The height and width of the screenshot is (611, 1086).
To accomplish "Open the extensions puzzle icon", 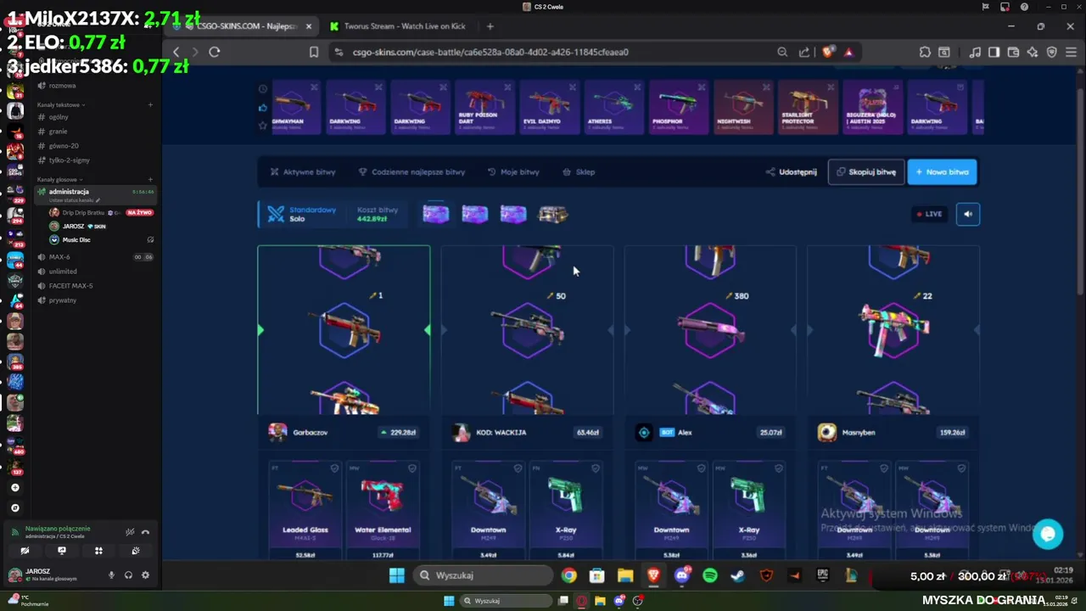I will click(925, 52).
